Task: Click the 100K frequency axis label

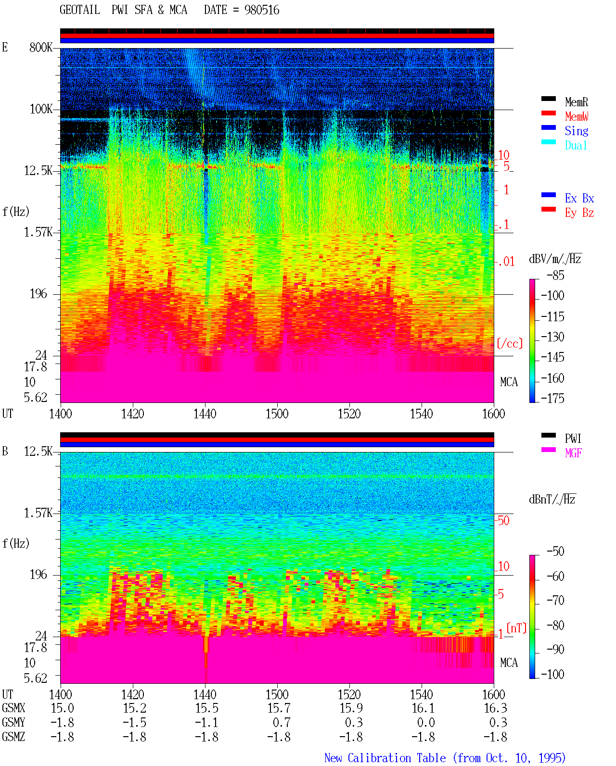Action: point(41,109)
